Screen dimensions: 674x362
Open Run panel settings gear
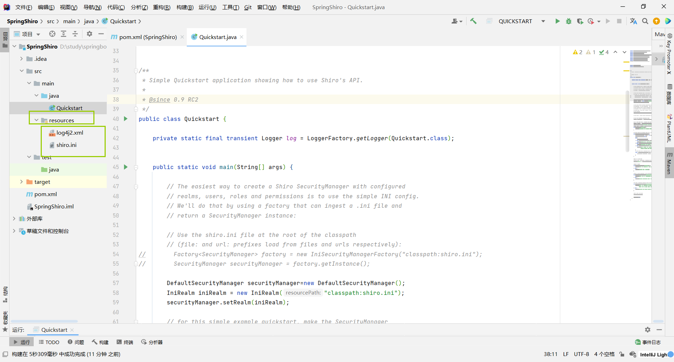pos(648,330)
